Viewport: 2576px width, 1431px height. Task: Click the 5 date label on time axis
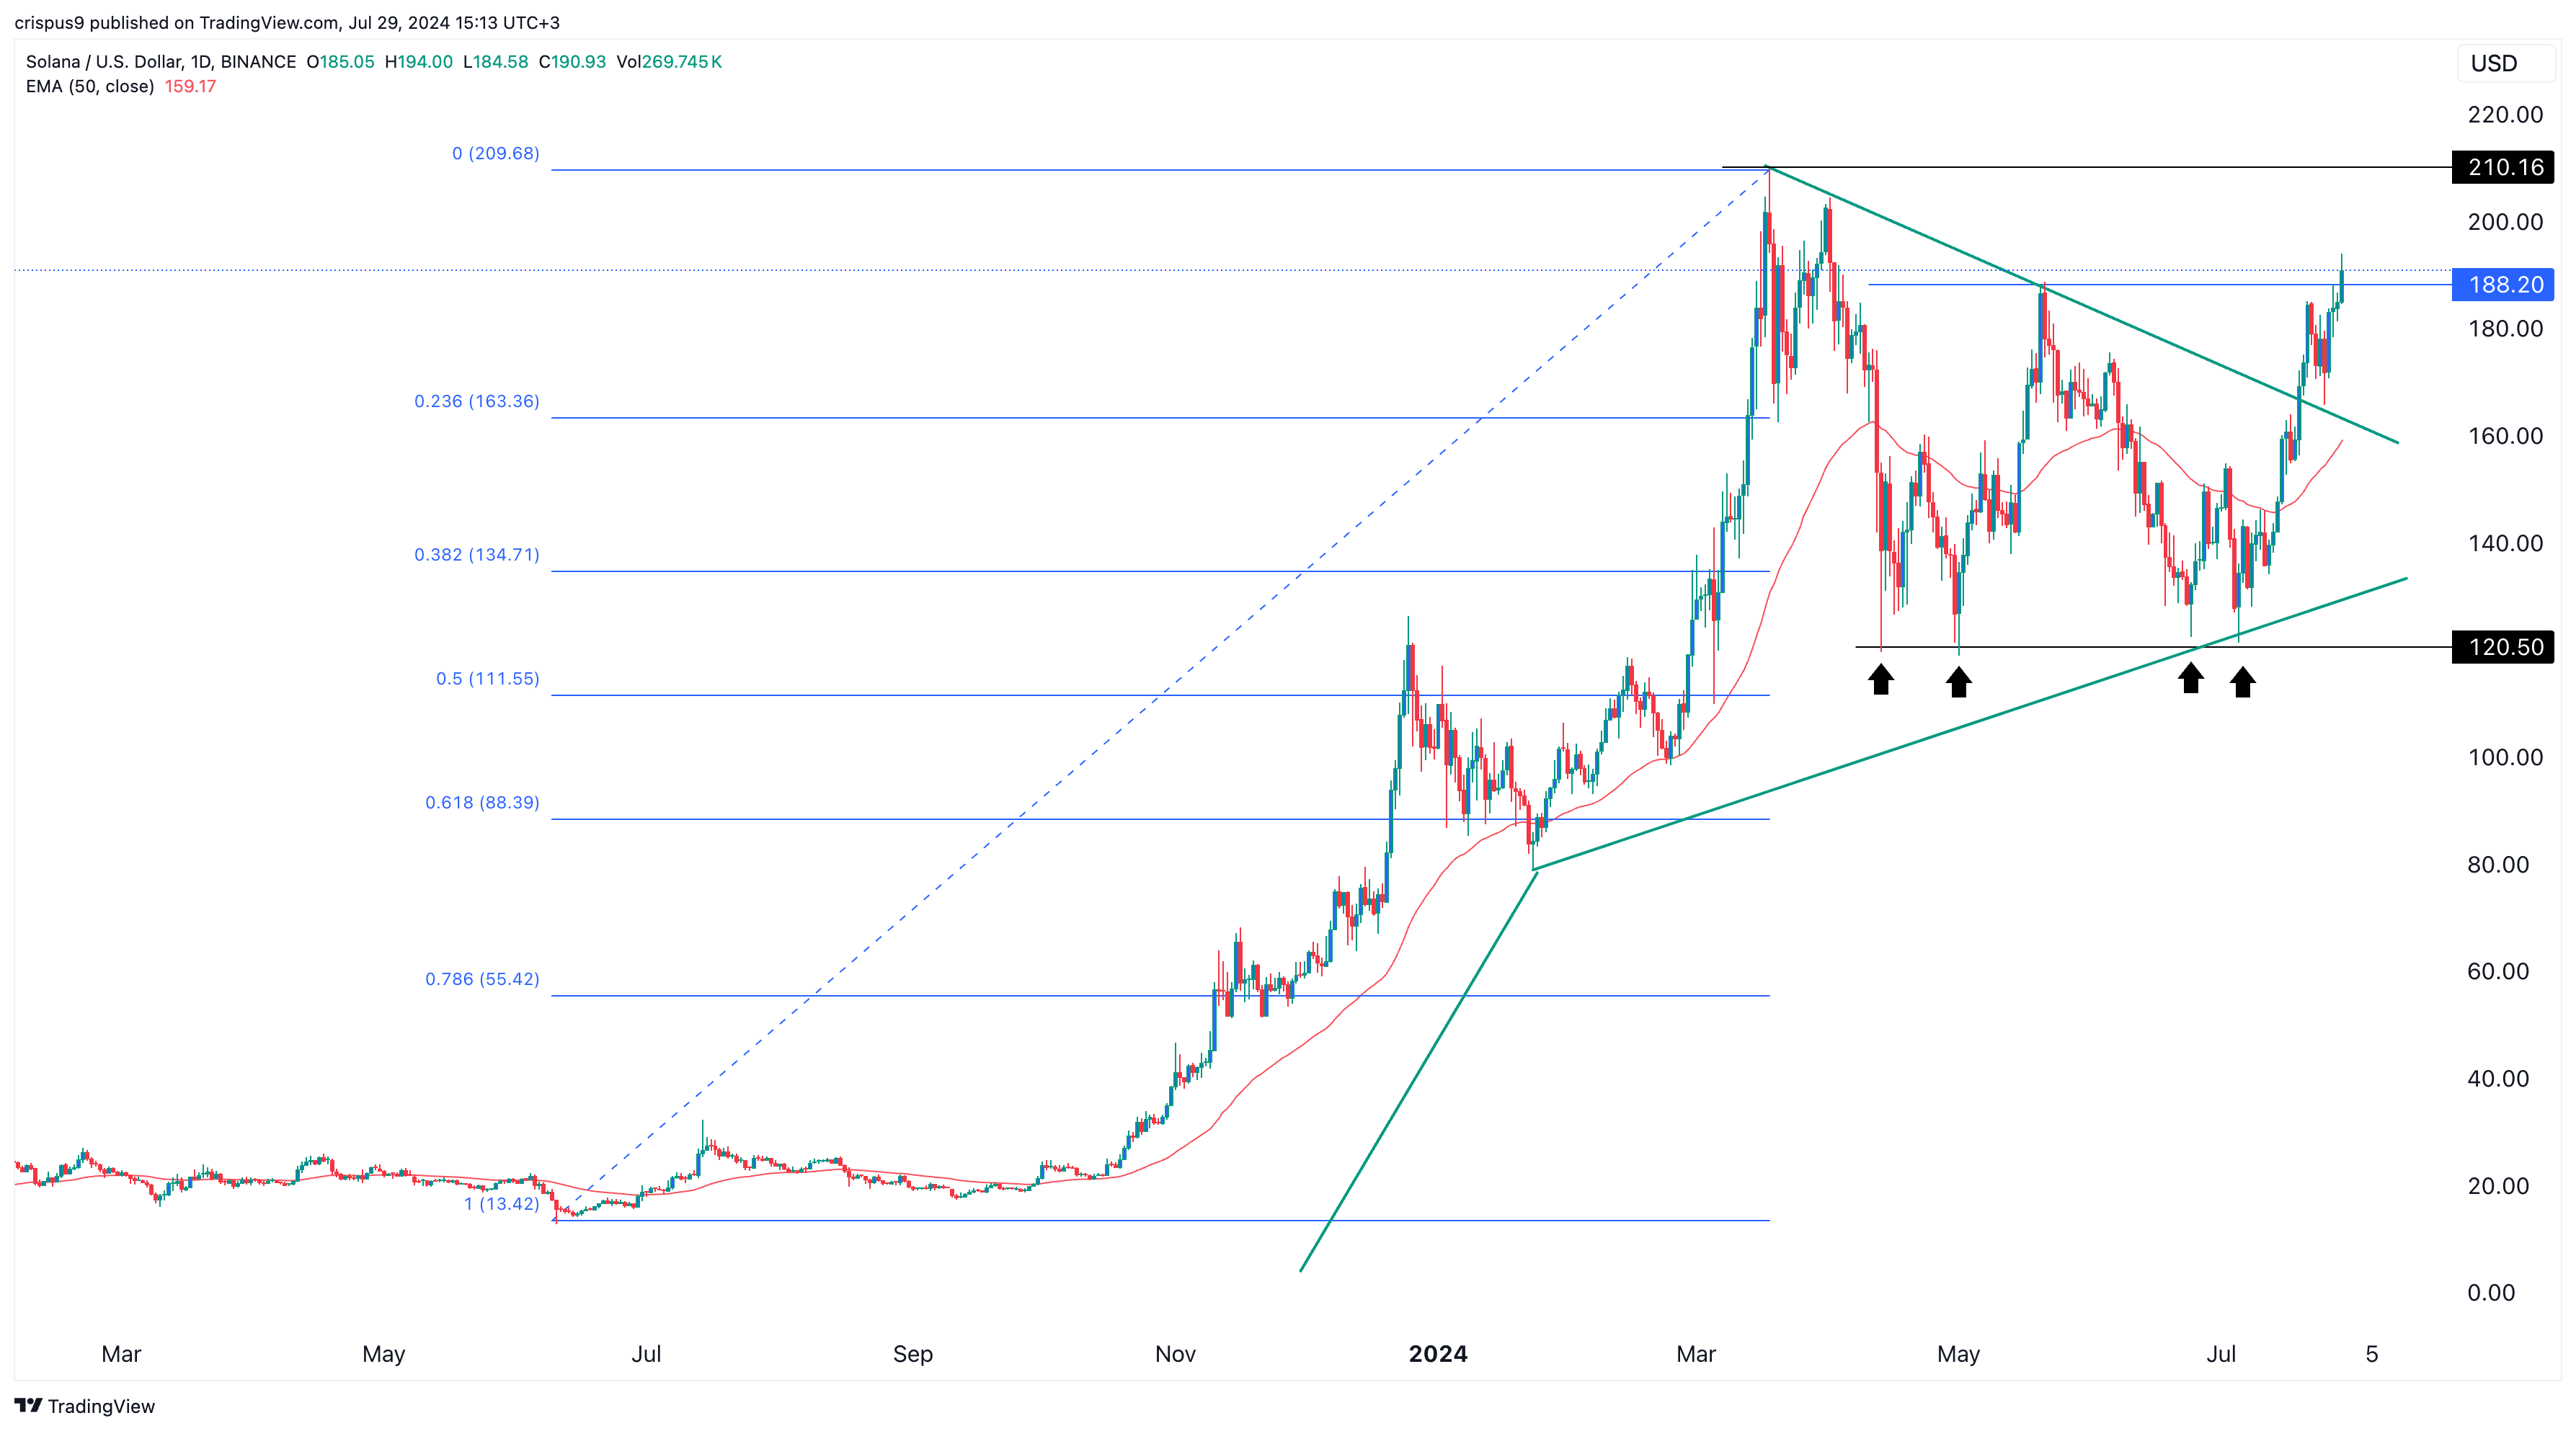click(2371, 1354)
